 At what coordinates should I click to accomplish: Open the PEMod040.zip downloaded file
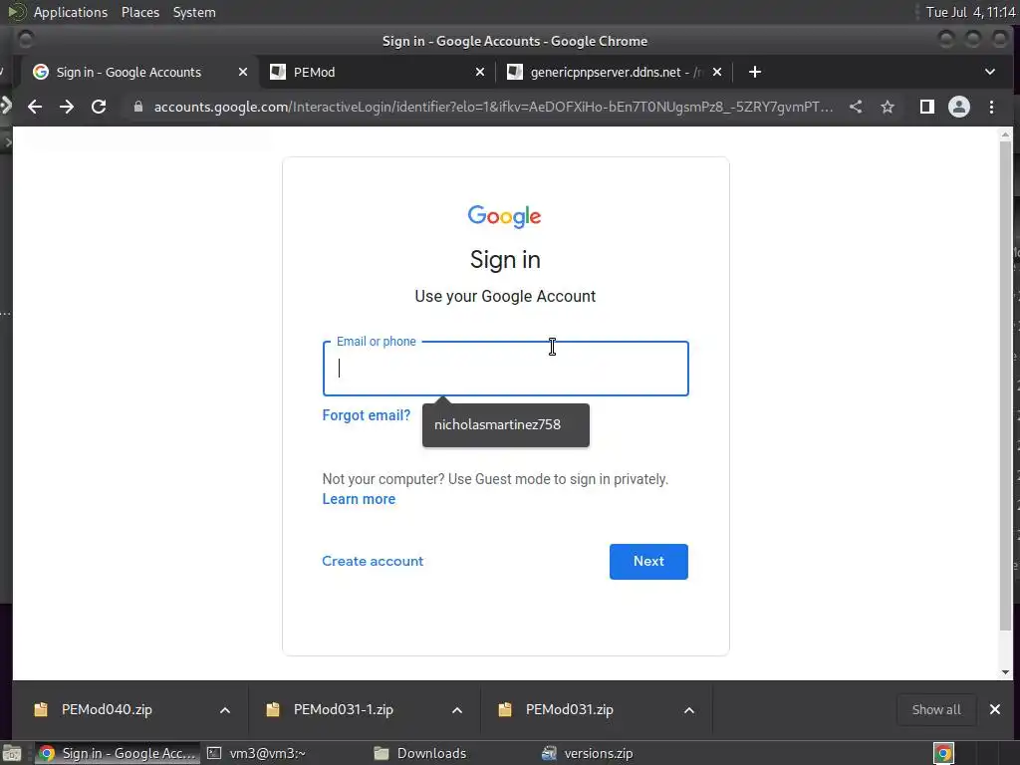tap(107, 709)
